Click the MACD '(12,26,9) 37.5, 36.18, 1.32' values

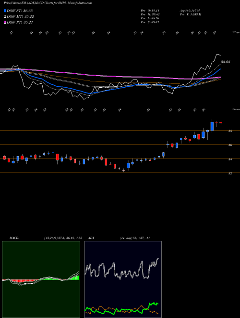[x=63, y=238]
